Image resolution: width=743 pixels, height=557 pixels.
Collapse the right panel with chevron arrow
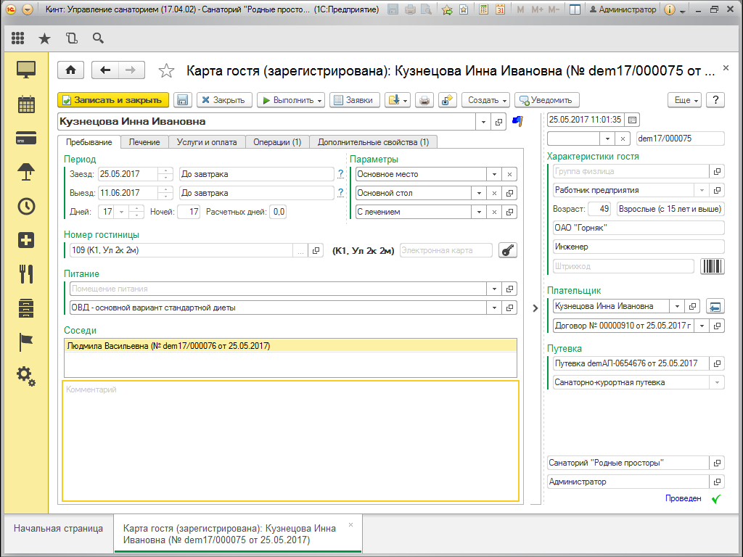[x=535, y=308]
